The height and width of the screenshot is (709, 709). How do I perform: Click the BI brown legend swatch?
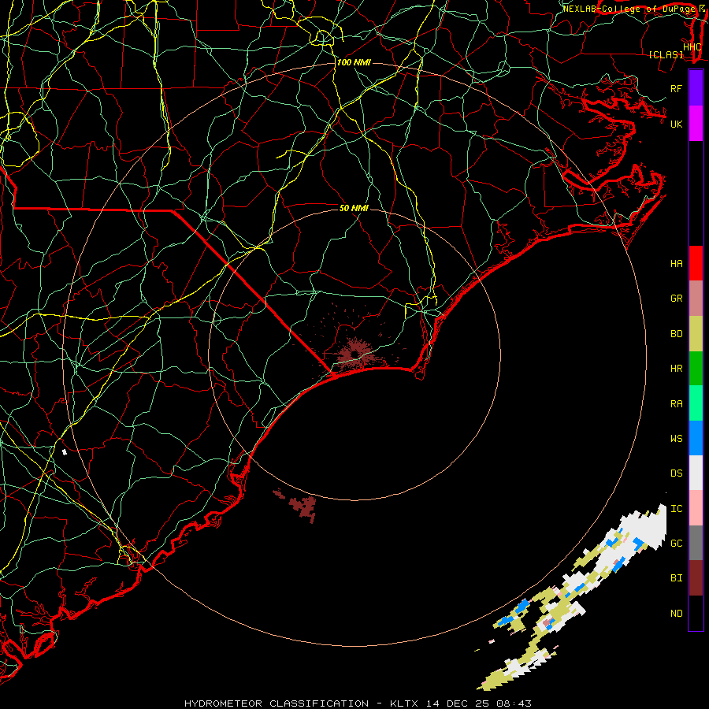coord(696,578)
